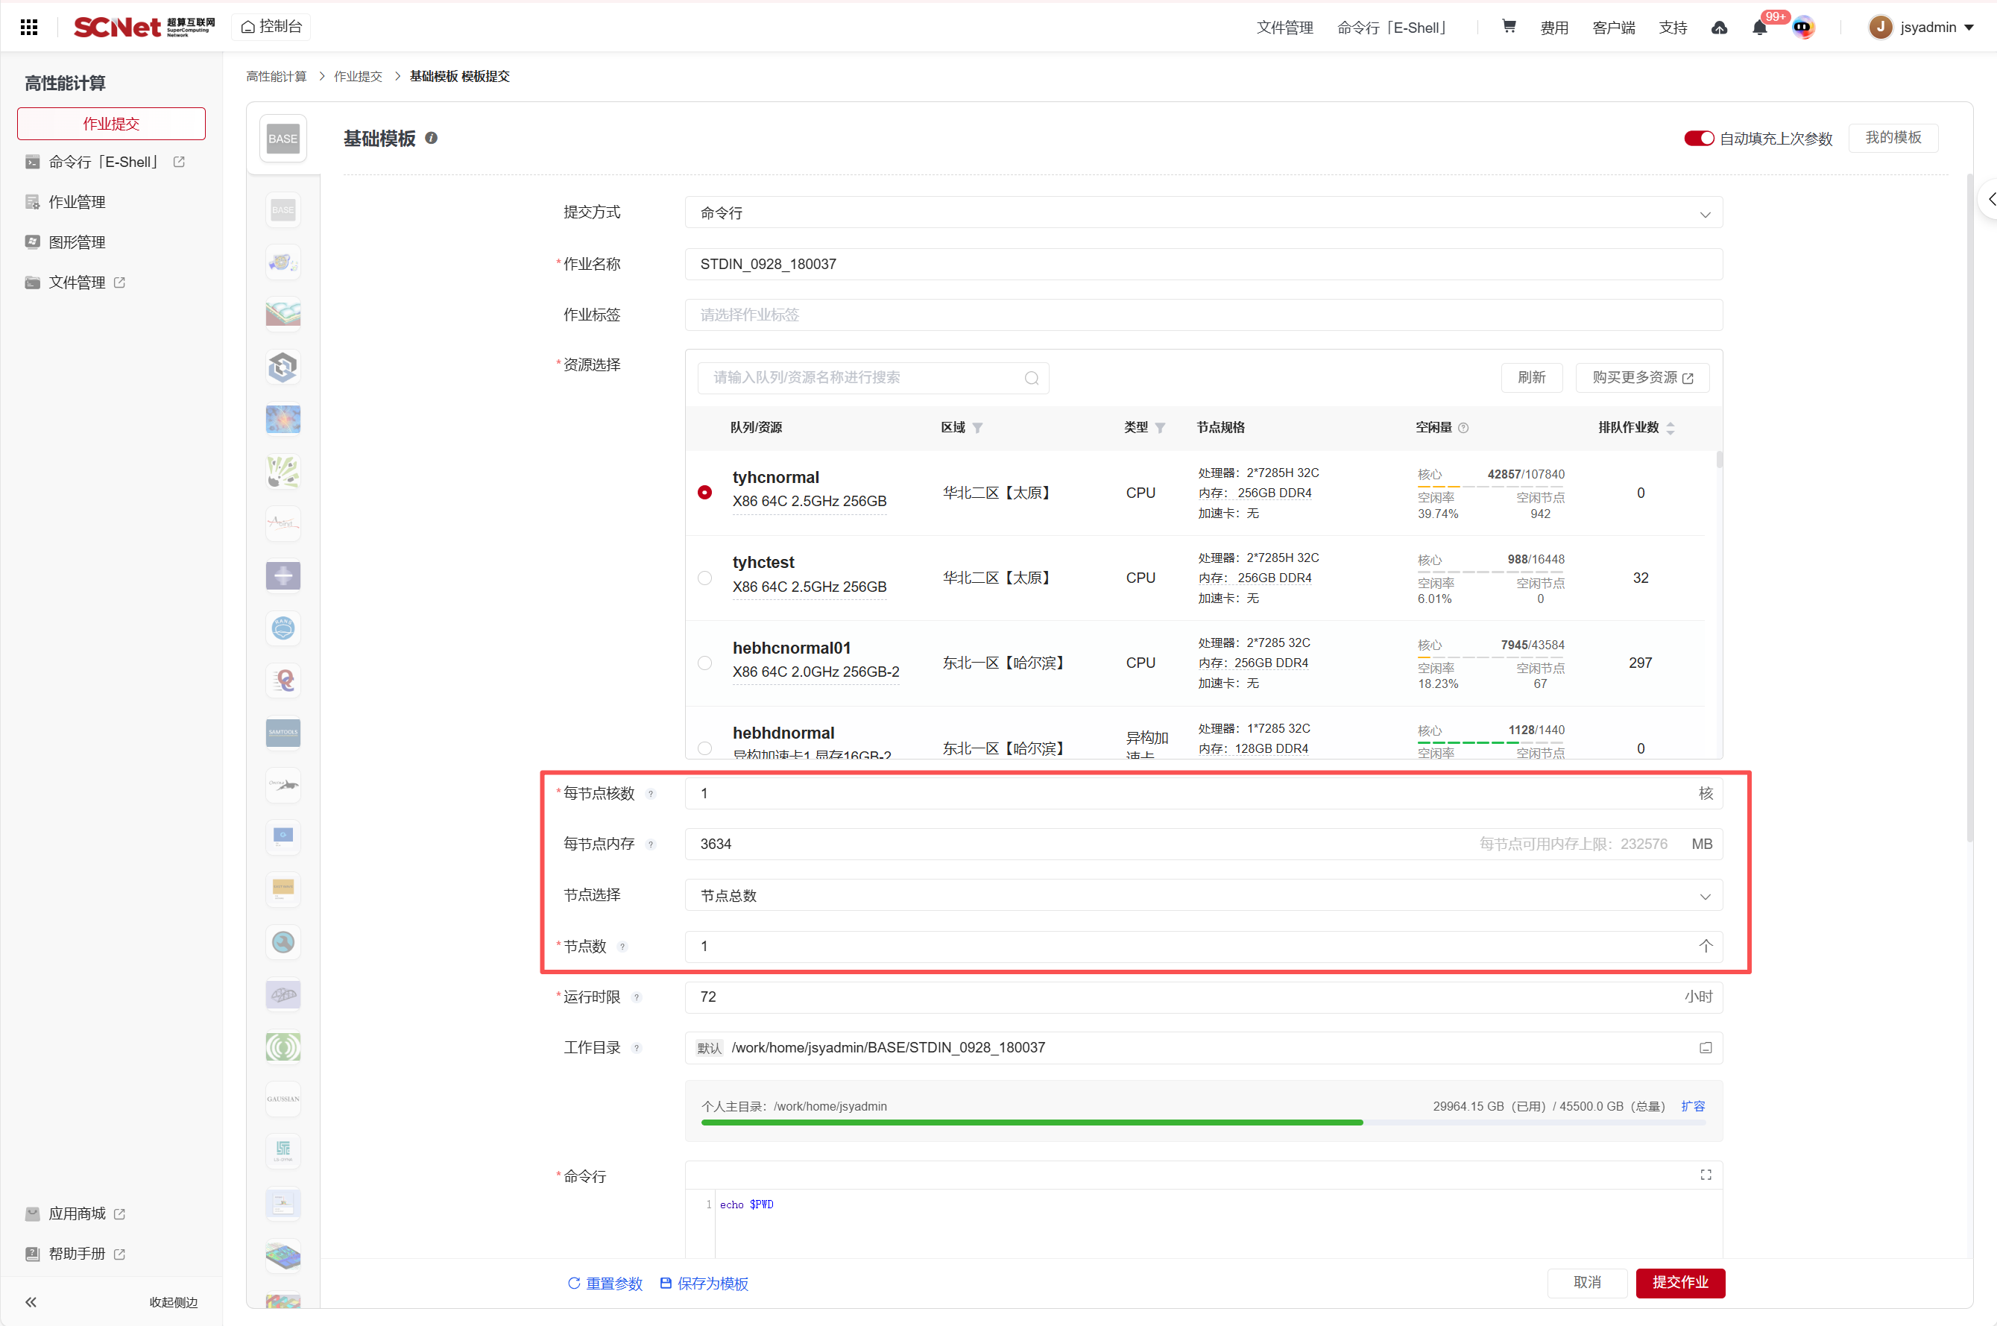Open the apps grid menu
The width and height of the screenshot is (1997, 1326).
(29, 27)
